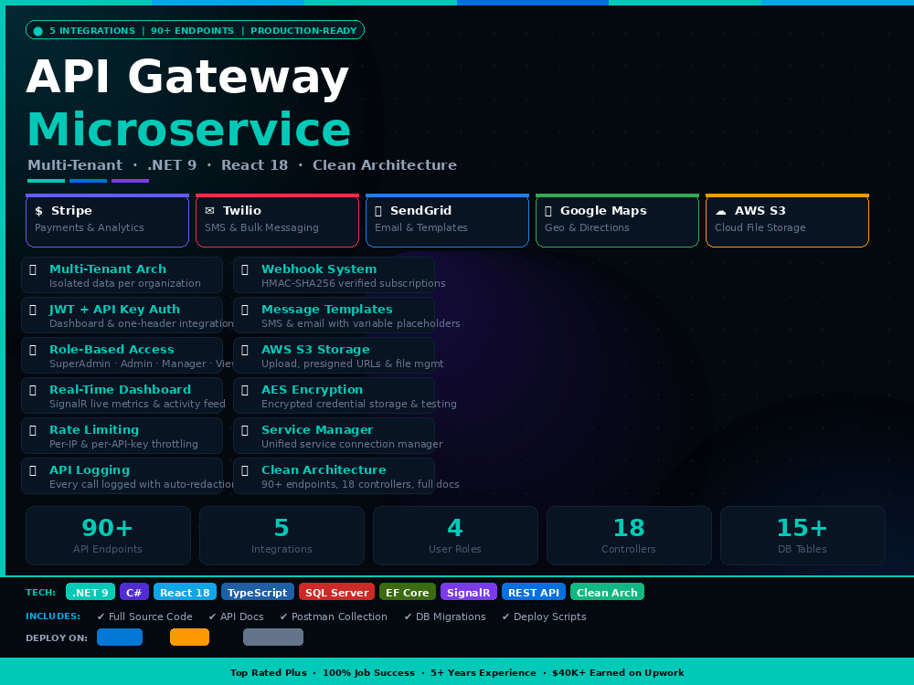The image size is (914, 685).
Task: Click the icon beside Real-Time Dashboard
Action: tap(33, 390)
